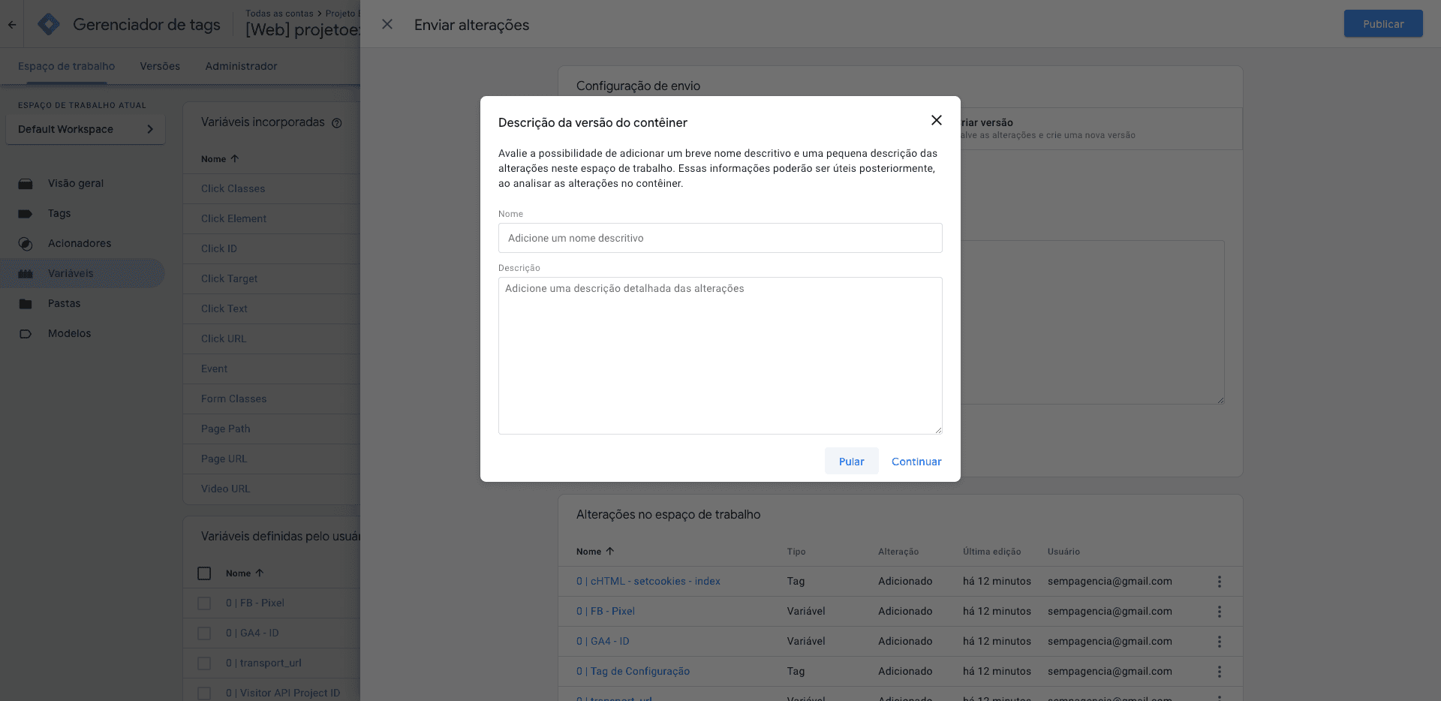This screenshot has width=1441, height=701.
Task: Click the Pular button
Action: point(851,462)
